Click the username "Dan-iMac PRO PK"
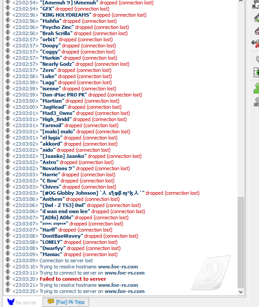 64,95
